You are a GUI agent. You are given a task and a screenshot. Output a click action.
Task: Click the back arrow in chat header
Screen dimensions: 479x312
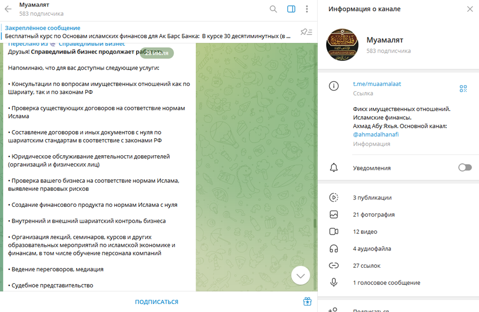pyautogui.click(x=8, y=9)
